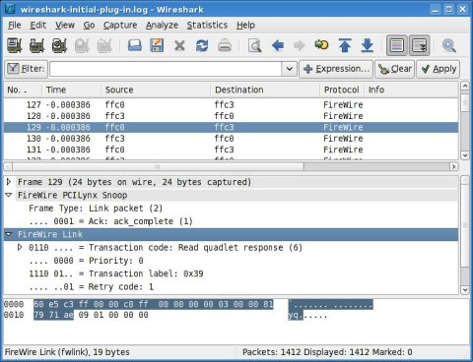This screenshot has width=473, height=362.
Task: Open the Expression... dialog button
Action: coord(336,69)
